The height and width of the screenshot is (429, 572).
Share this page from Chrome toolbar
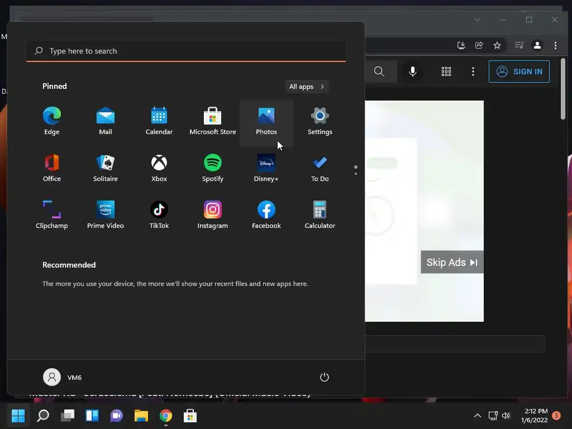point(479,45)
